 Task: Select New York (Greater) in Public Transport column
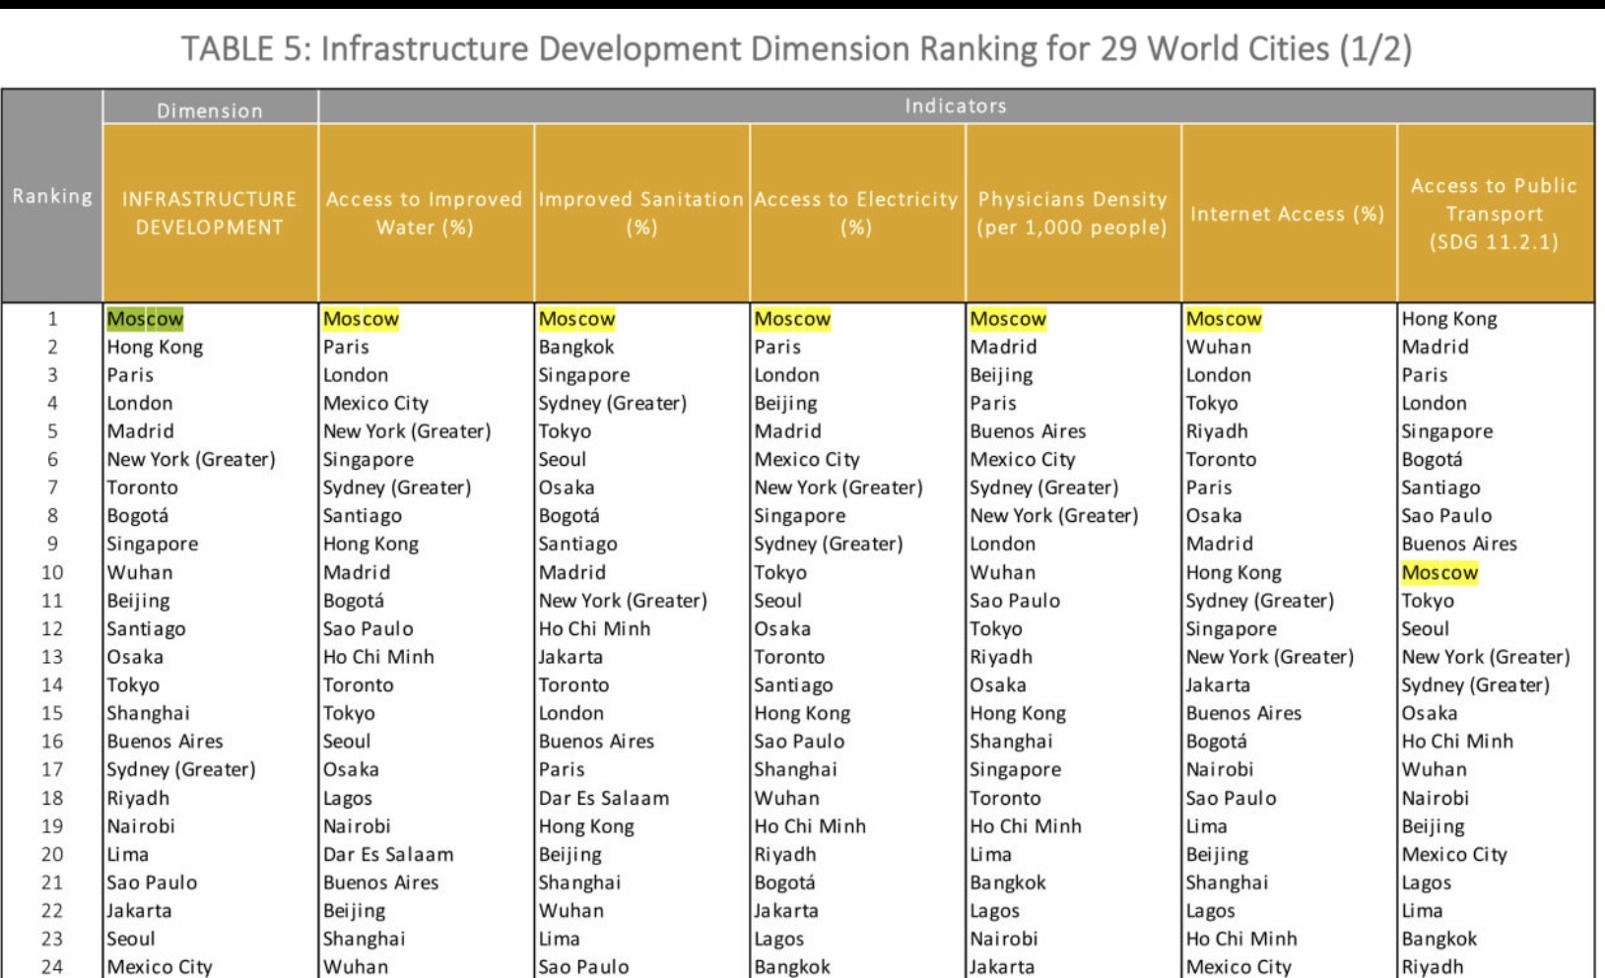click(x=1486, y=657)
